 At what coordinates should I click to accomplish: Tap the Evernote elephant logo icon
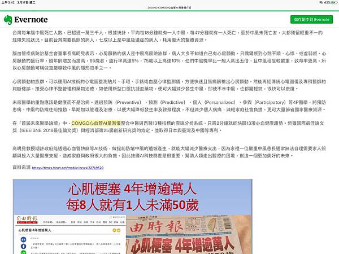click(8, 20)
